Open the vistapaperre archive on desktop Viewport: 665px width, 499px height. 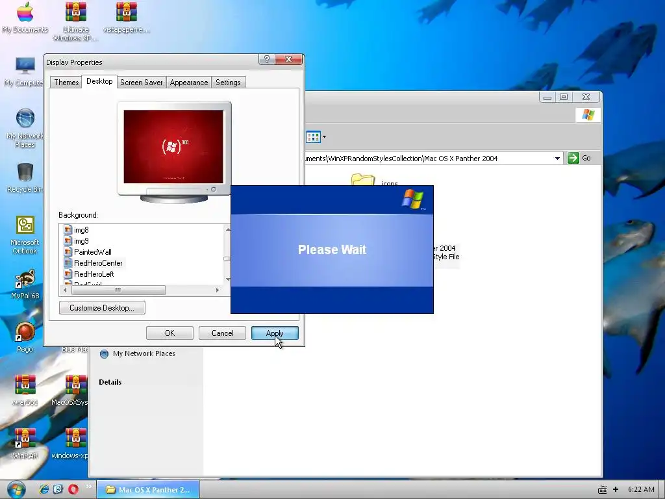(127, 17)
